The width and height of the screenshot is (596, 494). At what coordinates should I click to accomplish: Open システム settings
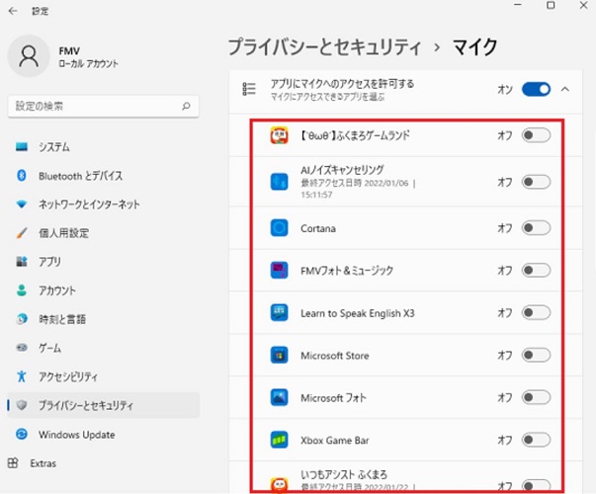(x=104, y=147)
